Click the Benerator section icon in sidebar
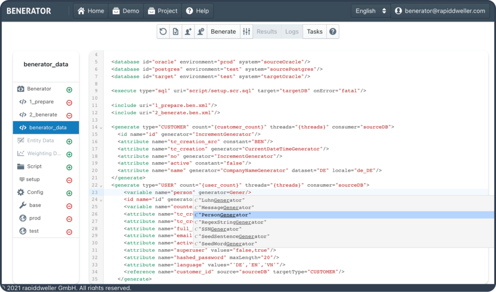 point(20,88)
